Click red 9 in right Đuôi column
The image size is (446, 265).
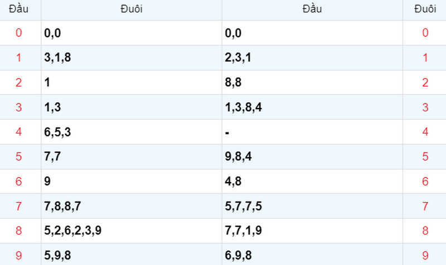coord(425,254)
